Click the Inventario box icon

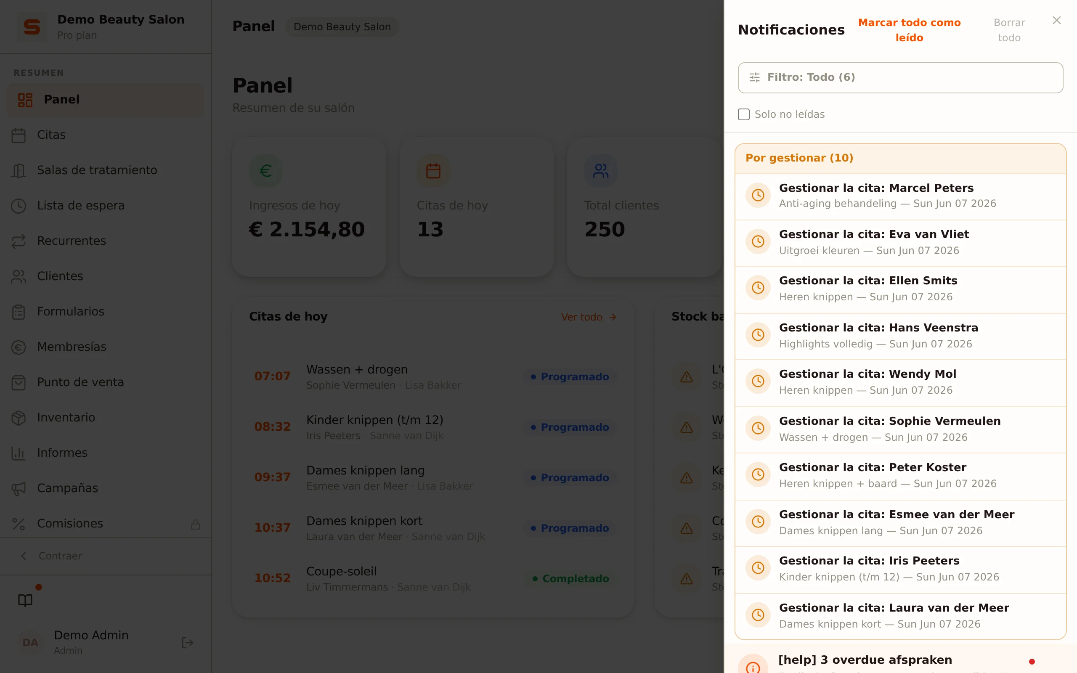point(19,418)
